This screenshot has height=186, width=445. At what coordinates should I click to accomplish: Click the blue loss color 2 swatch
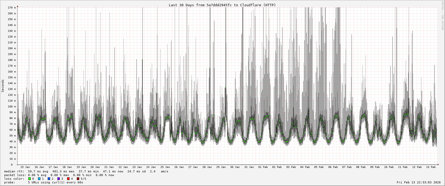[x=49, y=179]
